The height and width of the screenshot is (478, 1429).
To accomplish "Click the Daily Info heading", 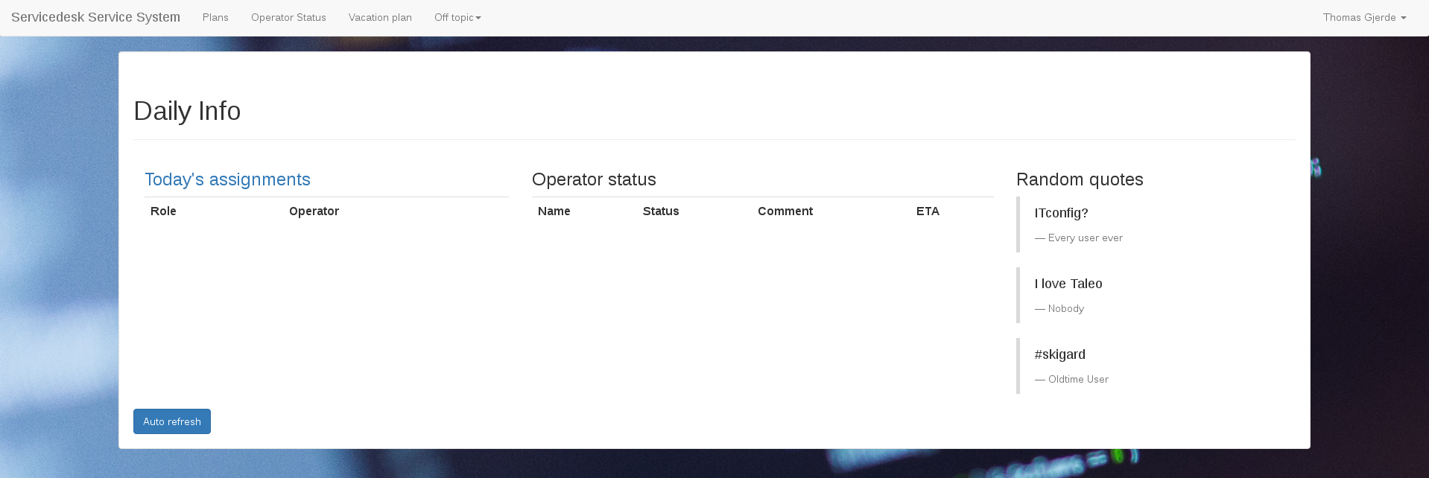I will click(187, 111).
